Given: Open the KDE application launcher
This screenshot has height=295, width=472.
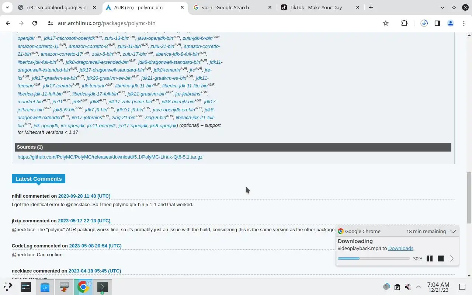Looking at the screenshot, I should tap(8, 287).
